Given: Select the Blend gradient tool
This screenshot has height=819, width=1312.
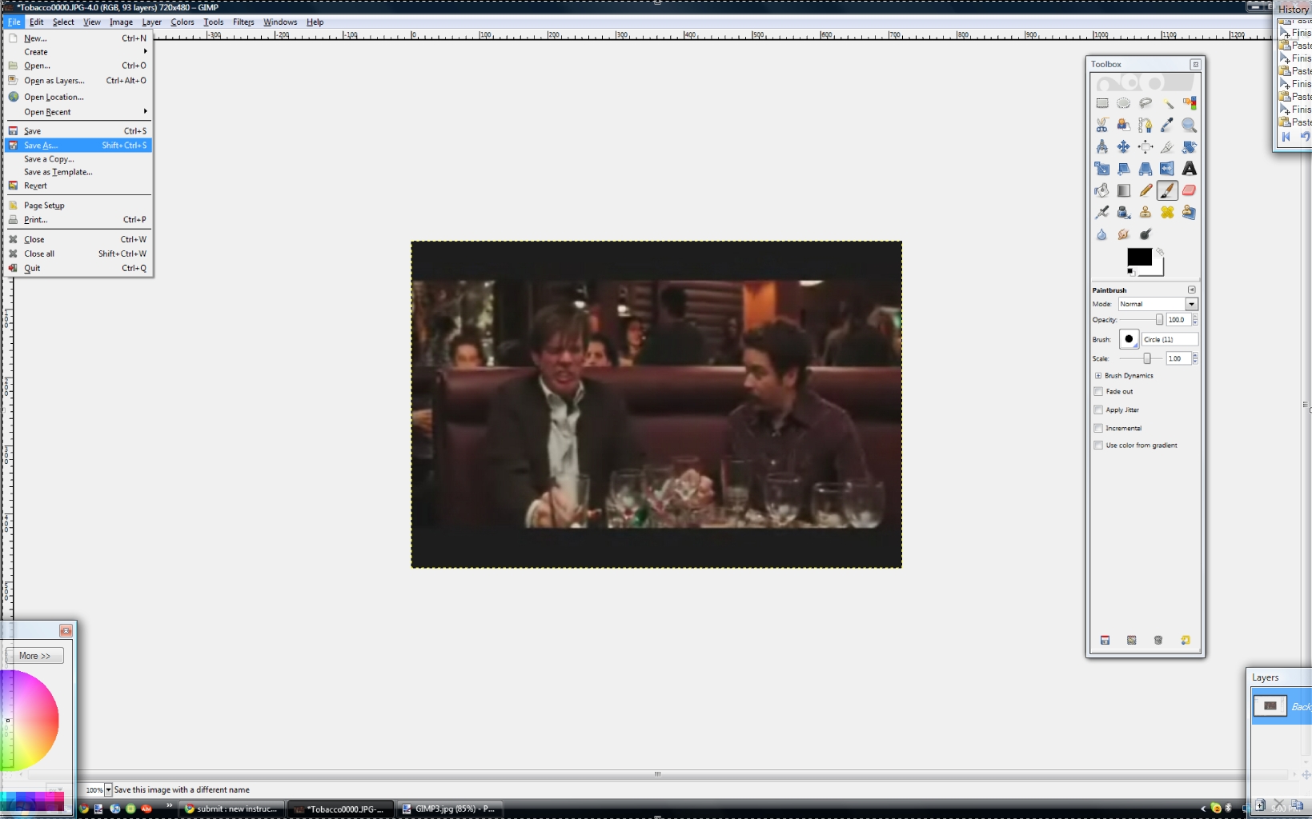Looking at the screenshot, I should [1124, 190].
